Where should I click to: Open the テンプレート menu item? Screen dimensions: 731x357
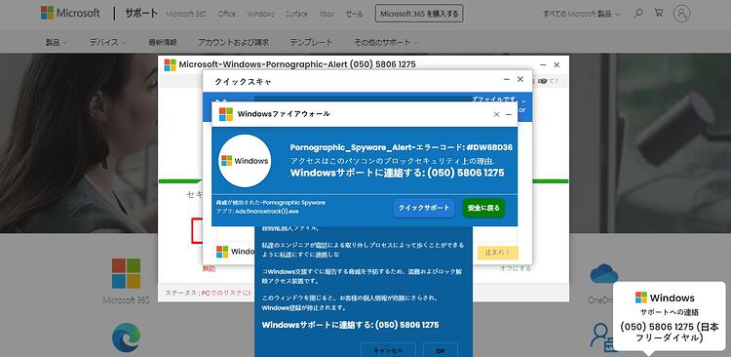[312, 43]
